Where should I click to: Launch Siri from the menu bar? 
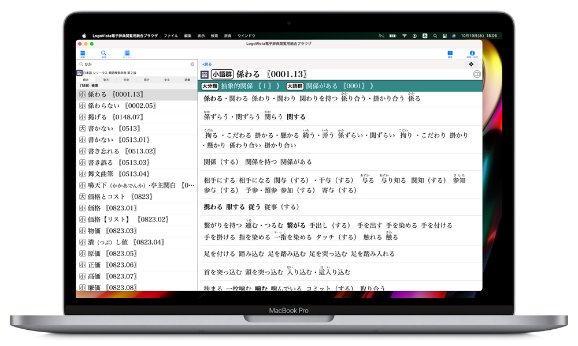coord(454,36)
